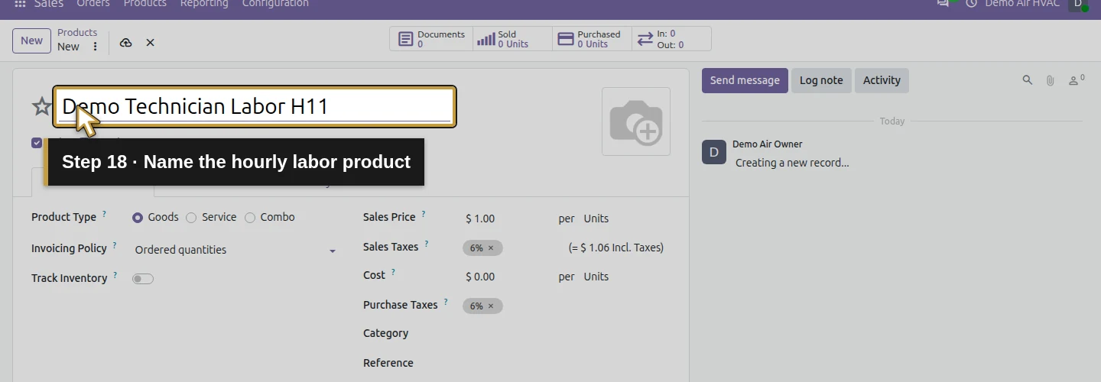Select the Goods product type
Screen dimensions: 1101x382
click(138, 218)
